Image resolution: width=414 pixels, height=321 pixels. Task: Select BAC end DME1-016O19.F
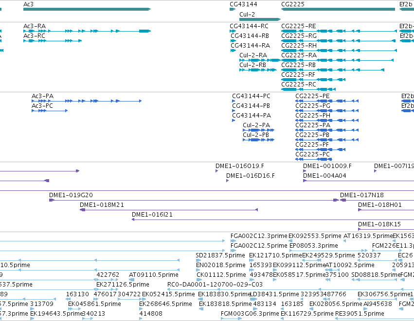coord(239,166)
